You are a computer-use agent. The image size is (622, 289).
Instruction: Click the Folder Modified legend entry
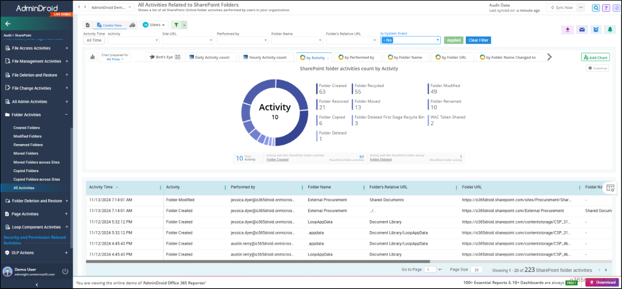tap(444, 89)
